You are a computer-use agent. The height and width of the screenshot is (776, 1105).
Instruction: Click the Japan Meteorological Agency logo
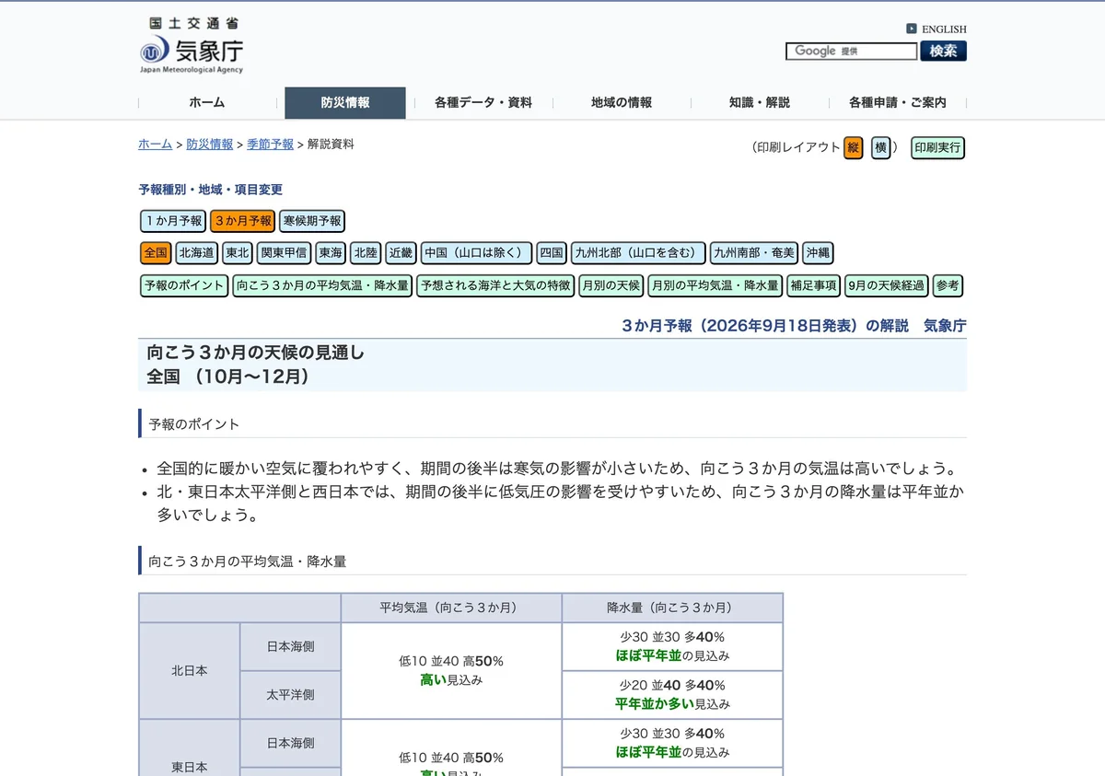tap(192, 45)
